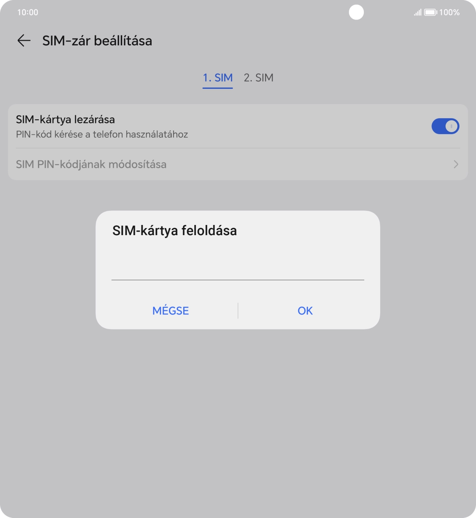Screen dimensions: 476x518
Task: Tap the front camera cutout circle
Action: click(356, 12)
